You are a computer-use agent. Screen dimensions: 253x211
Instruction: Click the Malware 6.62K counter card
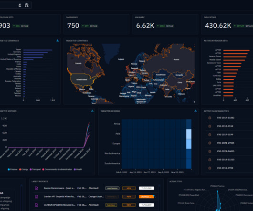[165, 24]
